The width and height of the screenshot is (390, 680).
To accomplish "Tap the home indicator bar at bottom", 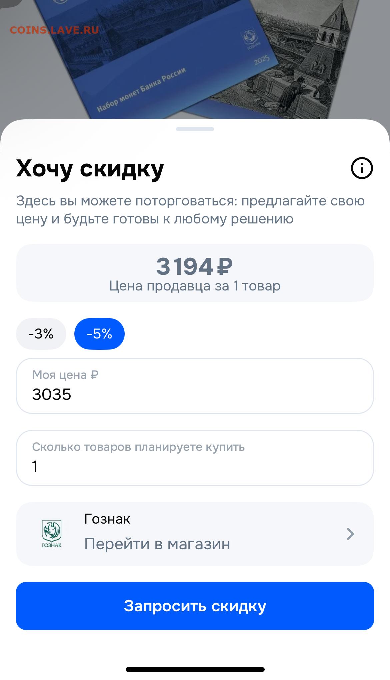I will tap(195, 669).
